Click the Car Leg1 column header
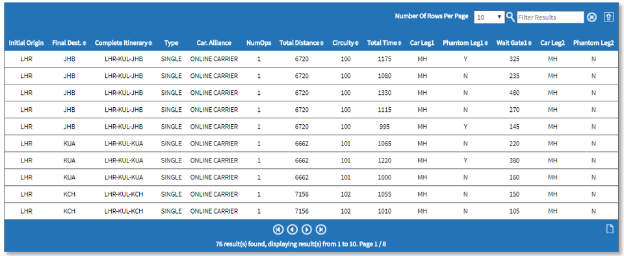 422,43
